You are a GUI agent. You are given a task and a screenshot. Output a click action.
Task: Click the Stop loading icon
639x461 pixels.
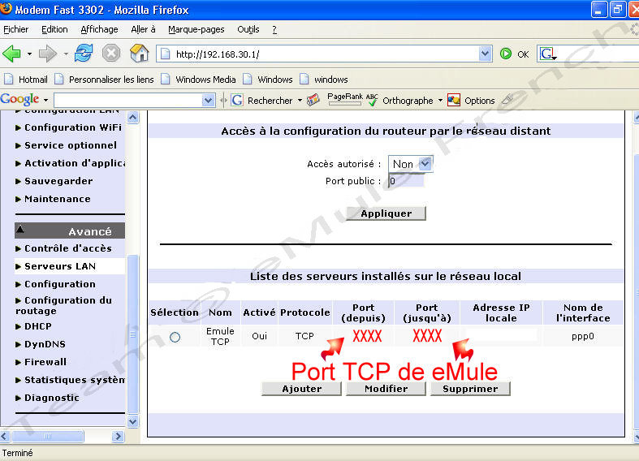pos(111,54)
